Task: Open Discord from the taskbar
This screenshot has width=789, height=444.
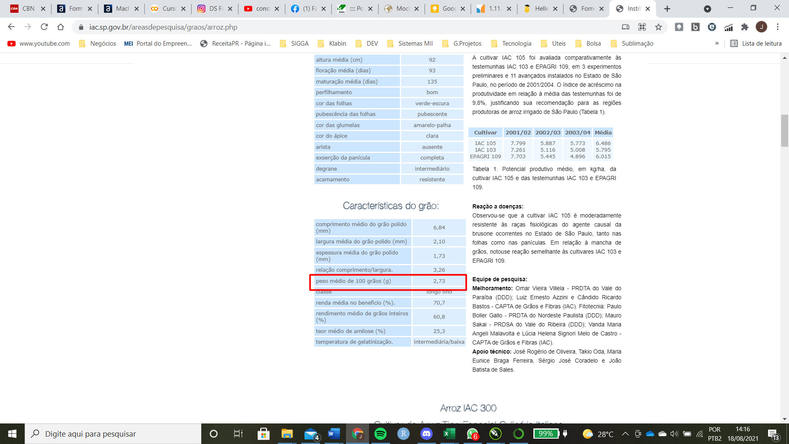Action: (x=426, y=434)
